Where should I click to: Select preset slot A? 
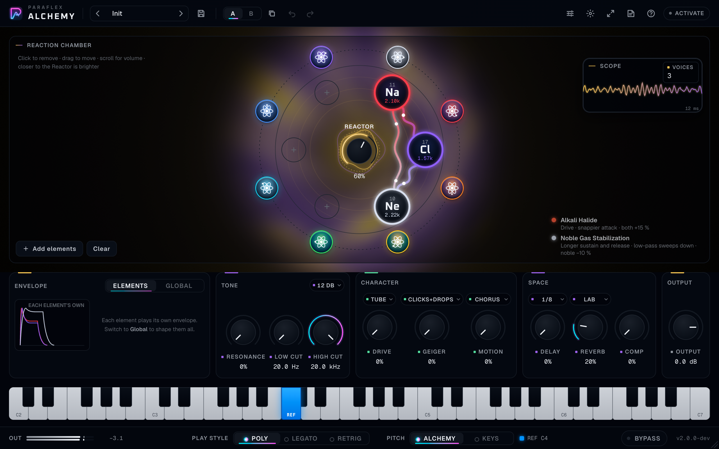pyautogui.click(x=233, y=13)
